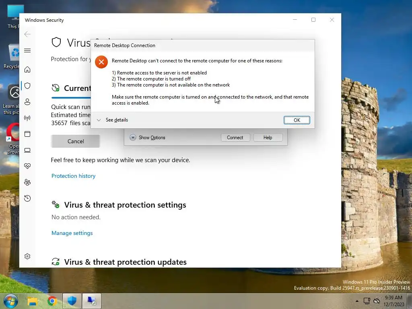Screen dimensions: 412x309
Task: Go to Home in the Windows Security sidebar
Action: [x=27, y=69]
